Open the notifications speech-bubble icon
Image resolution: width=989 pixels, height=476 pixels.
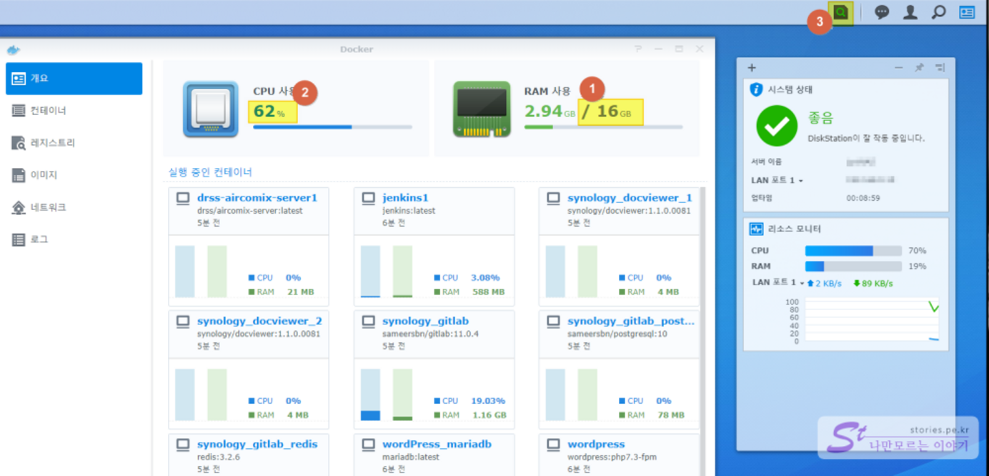[x=882, y=13]
